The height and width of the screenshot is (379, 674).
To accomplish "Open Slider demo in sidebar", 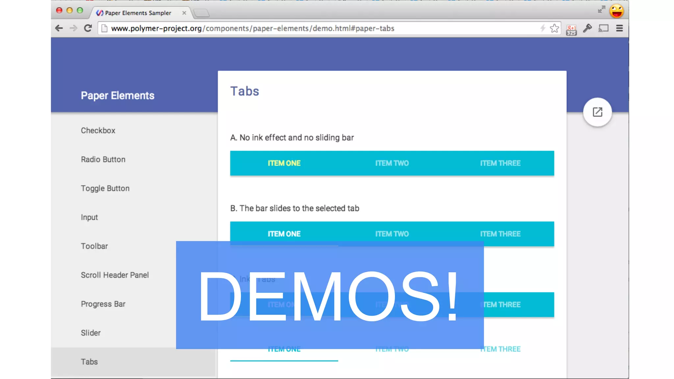I will click(91, 333).
